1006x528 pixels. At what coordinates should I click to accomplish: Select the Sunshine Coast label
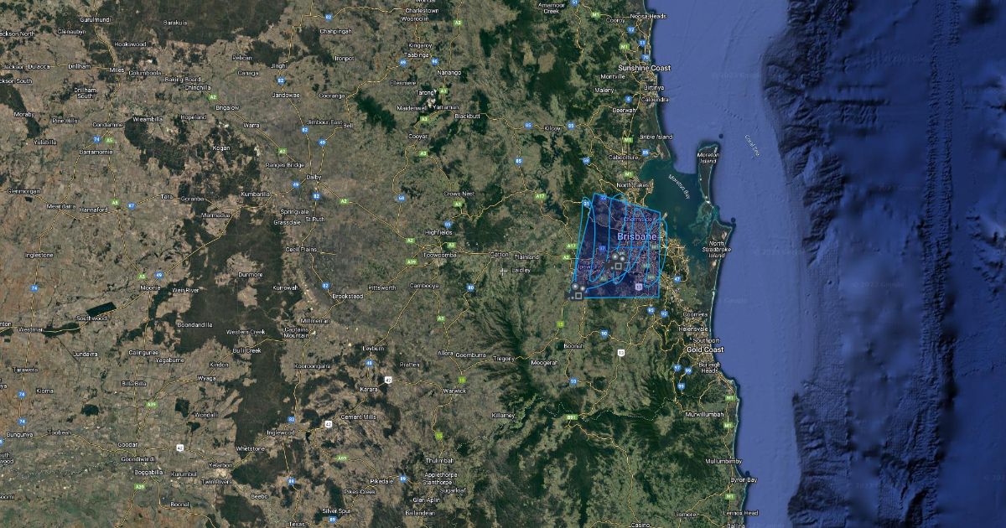click(x=644, y=67)
